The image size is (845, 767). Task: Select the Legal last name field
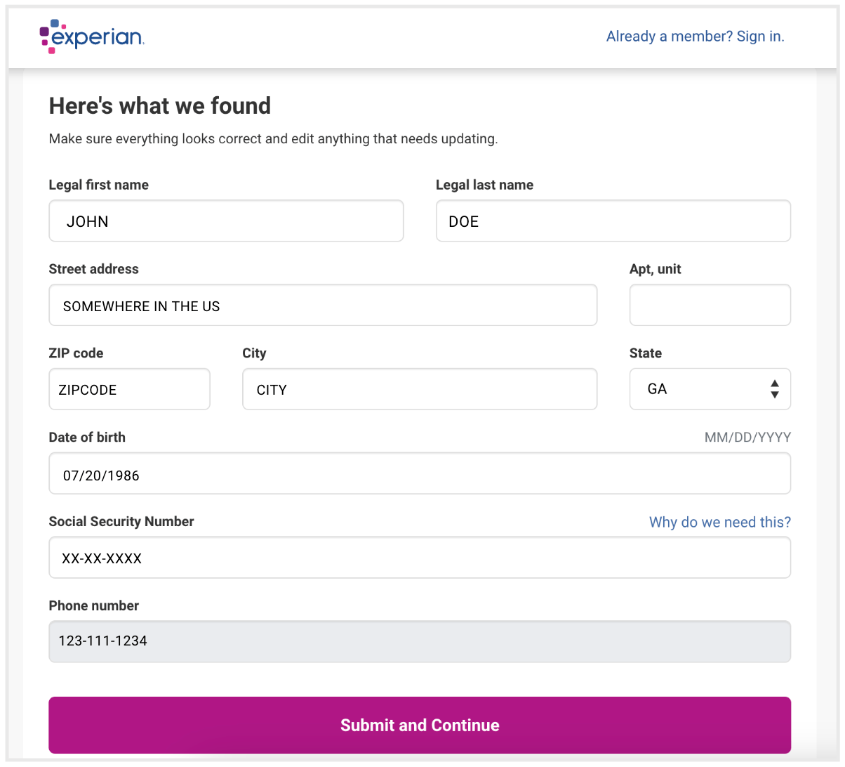click(x=613, y=221)
